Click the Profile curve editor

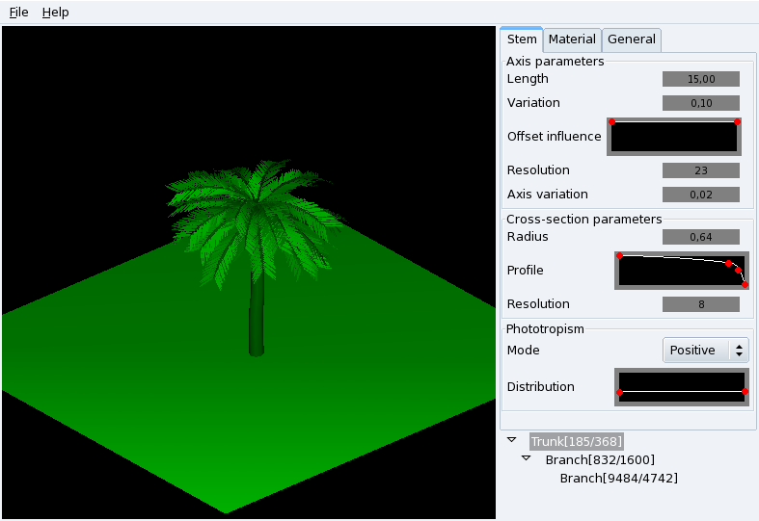coord(682,271)
